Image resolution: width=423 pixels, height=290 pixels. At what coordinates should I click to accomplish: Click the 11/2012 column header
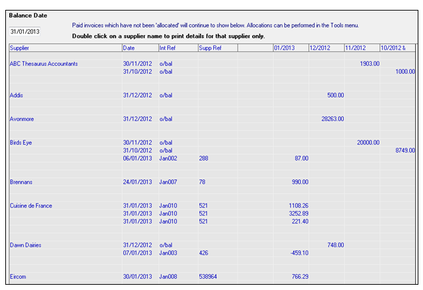pos(362,48)
